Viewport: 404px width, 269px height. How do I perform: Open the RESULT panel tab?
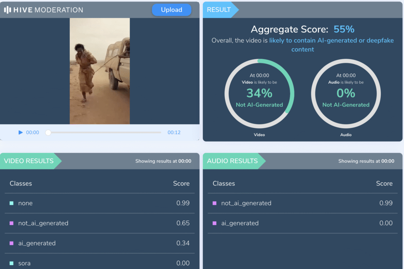coord(219,10)
